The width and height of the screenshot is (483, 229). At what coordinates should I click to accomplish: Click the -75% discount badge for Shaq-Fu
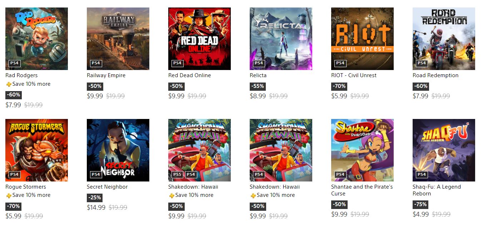click(x=420, y=204)
